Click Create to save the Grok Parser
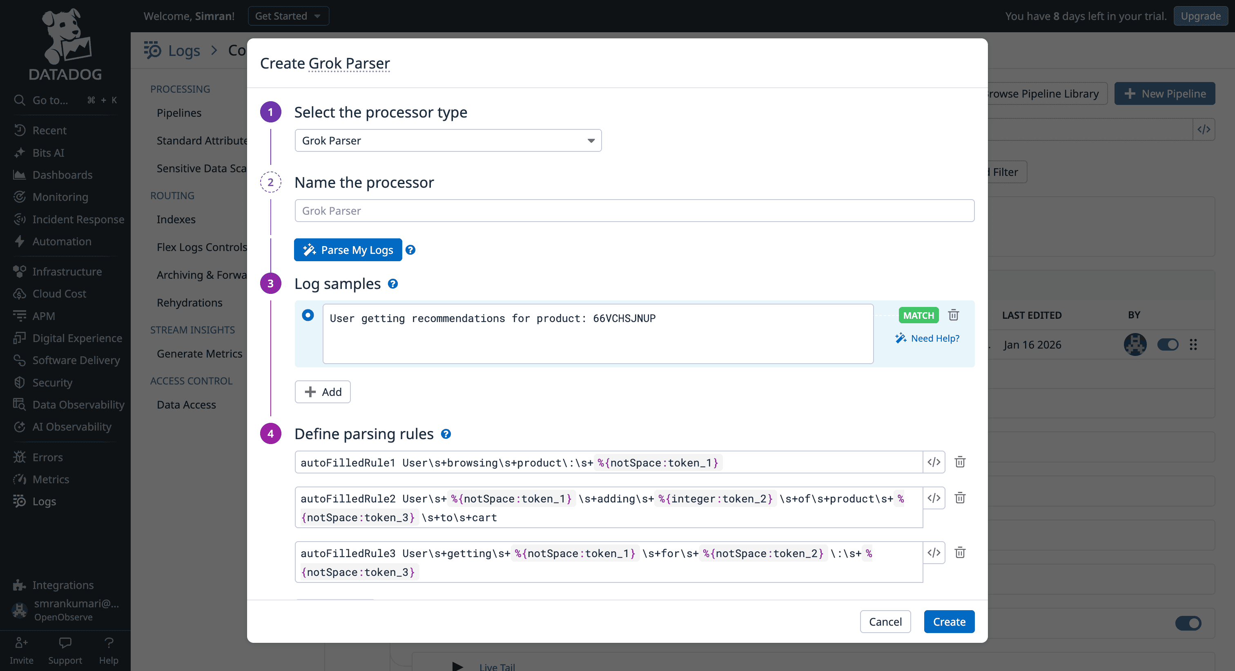The width and height of the screenshot is (1235, 671). 949,621
